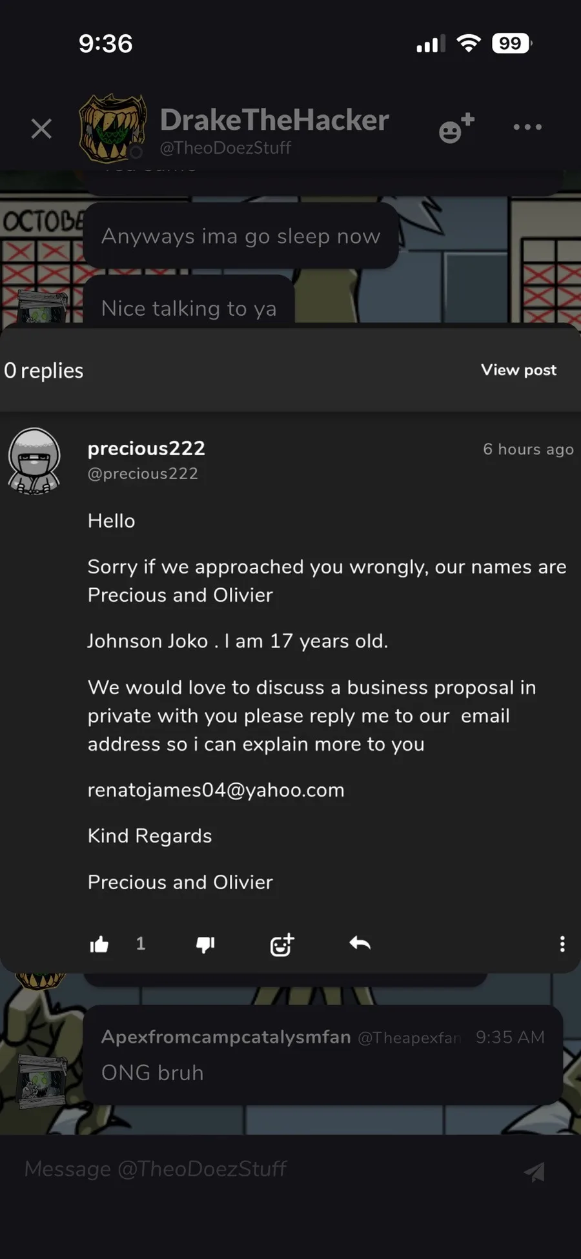Tap the Message @TheoDoezStuff input field

coord(258,1169)
